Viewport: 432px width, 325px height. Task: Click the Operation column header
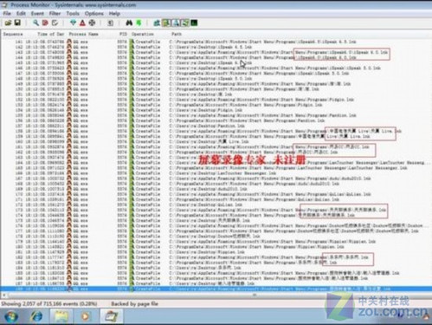143,34
